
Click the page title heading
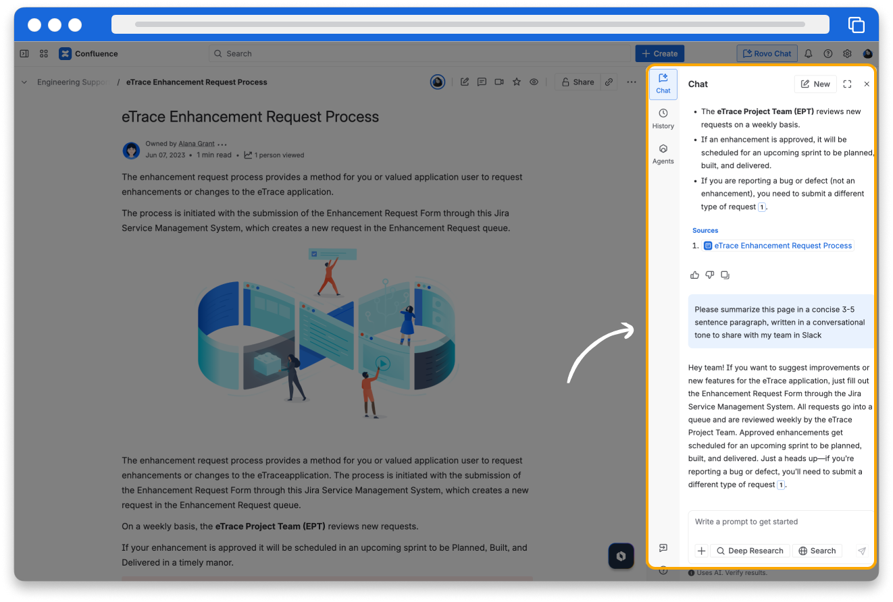click(x=250, y=117)
